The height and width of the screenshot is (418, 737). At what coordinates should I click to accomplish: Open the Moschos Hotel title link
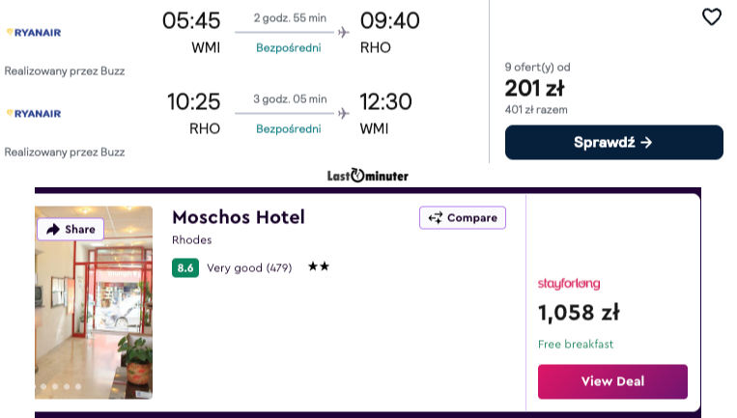(x=238, y=217)
